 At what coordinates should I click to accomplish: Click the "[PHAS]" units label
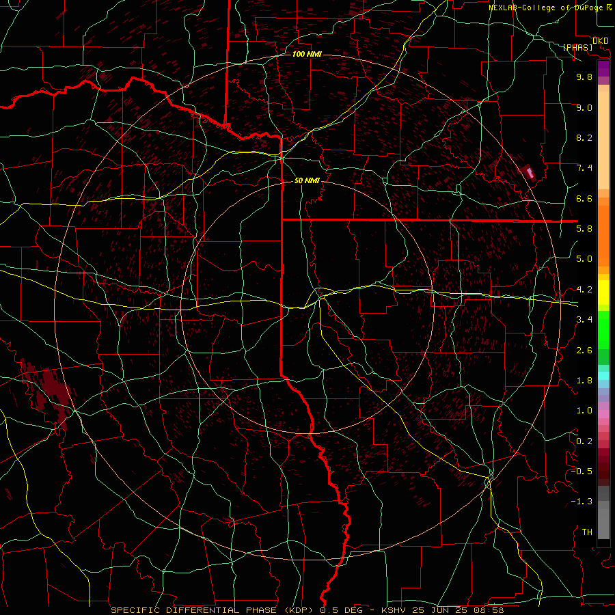coord(577,48)
